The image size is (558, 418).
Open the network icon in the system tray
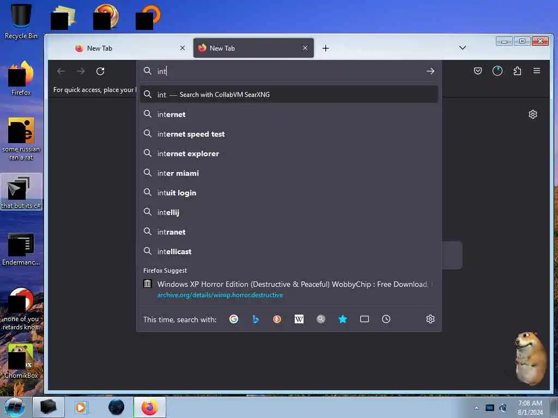click(x=490, y=408)
